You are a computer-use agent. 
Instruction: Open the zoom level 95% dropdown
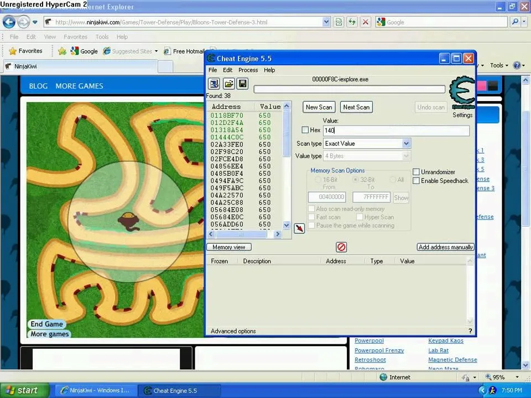tap(517, 377)
